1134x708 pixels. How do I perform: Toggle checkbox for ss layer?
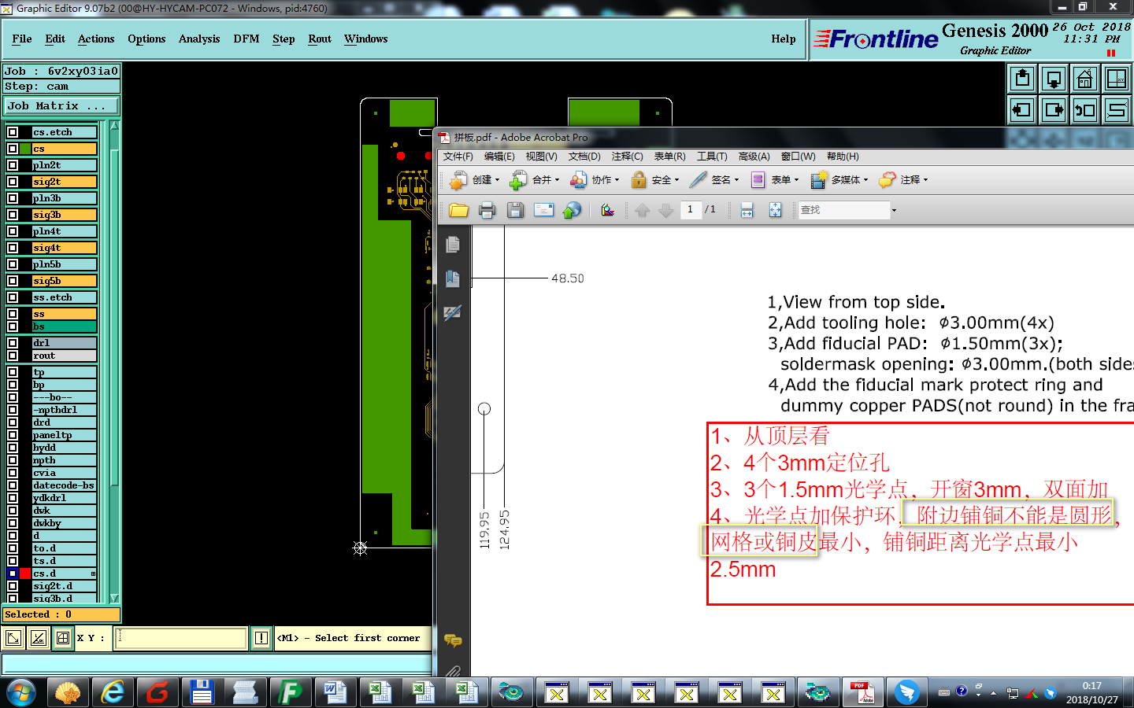click(x=13, y=314)
